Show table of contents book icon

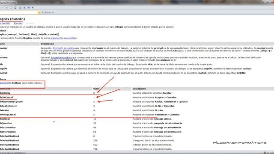pyautogui.click(x=29, y=8)
